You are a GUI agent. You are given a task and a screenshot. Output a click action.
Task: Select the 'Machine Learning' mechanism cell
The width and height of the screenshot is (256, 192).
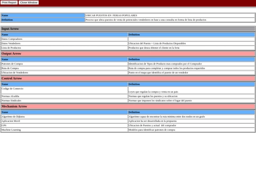[64, 130]
